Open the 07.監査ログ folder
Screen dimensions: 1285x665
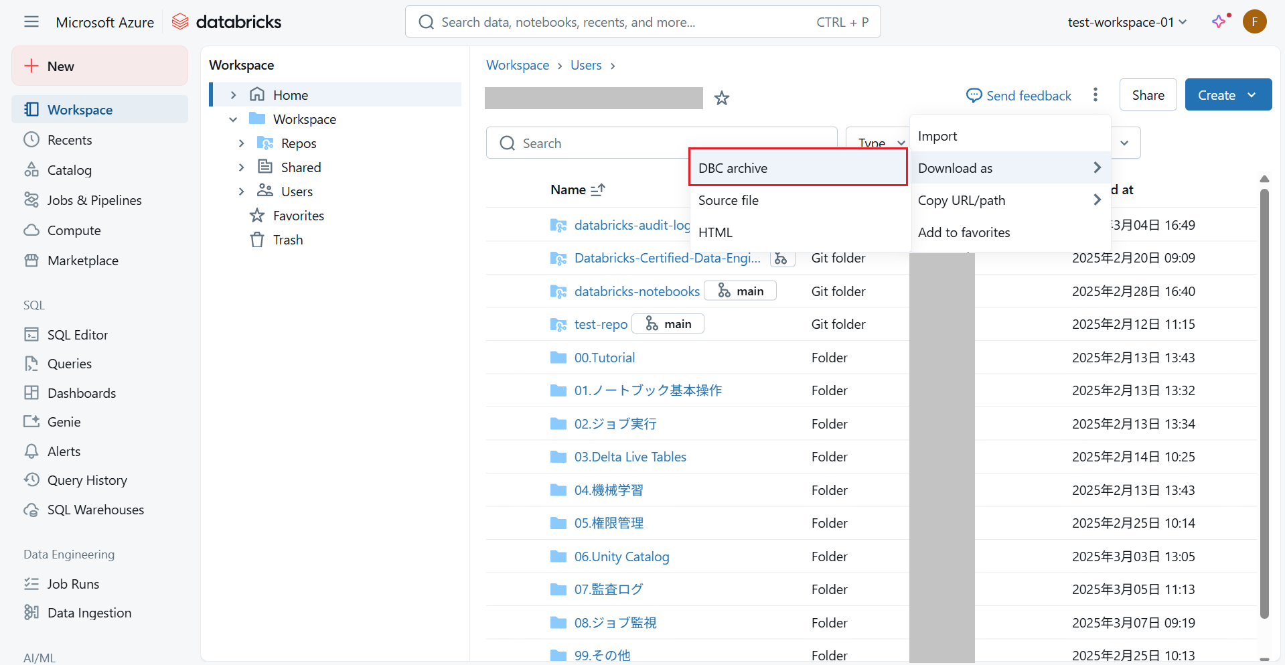click(609, 589)
